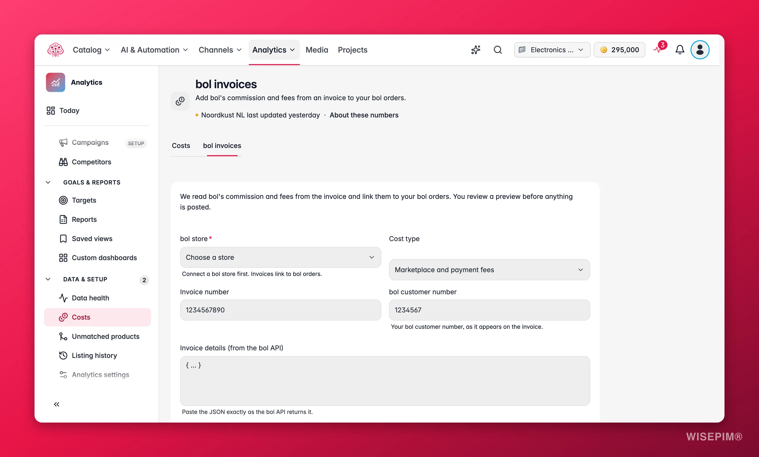
Task: Open notifications bell icon
Action: tap(680, 50)
